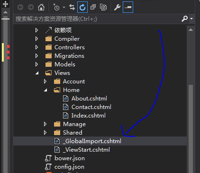Select the Controllers folder
Screen dimensions: 200x173
70,47
